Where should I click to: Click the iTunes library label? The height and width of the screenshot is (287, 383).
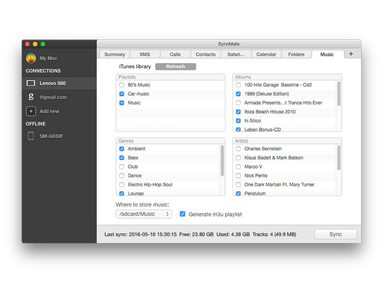pos(135,67)
